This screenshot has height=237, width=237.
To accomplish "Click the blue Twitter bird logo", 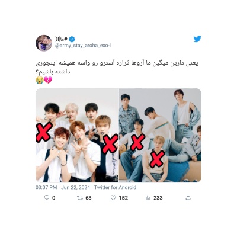I will [x=197, y=39].
